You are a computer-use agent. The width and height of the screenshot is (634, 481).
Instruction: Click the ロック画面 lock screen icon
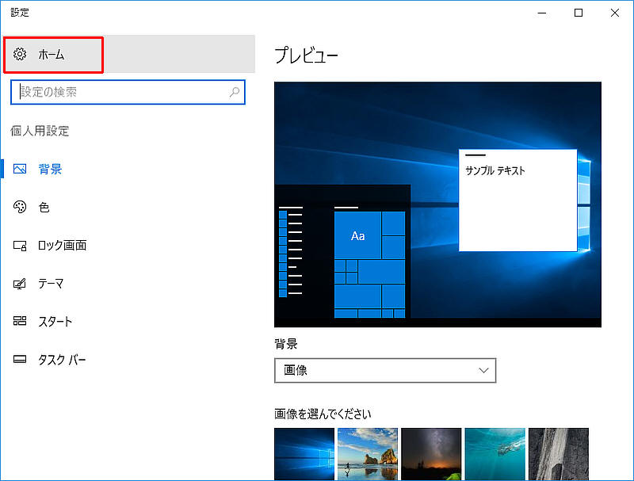pyautogui.click(x=20, y=245)
